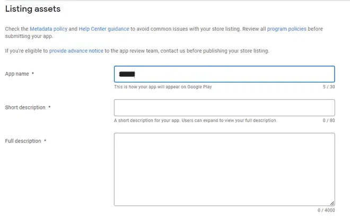Click the Short description field label
The height and width of the screenshot is (222, 350).
click(25, 107)
